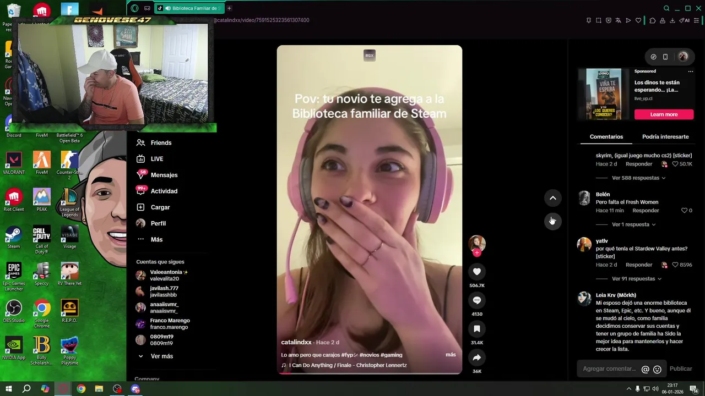Click Publicar to post the comment
The image size is (705, 396).
click(681, 369)
